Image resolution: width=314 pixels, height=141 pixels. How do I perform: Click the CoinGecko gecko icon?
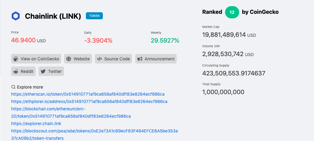pyautogui.click(x=16, y=59)
